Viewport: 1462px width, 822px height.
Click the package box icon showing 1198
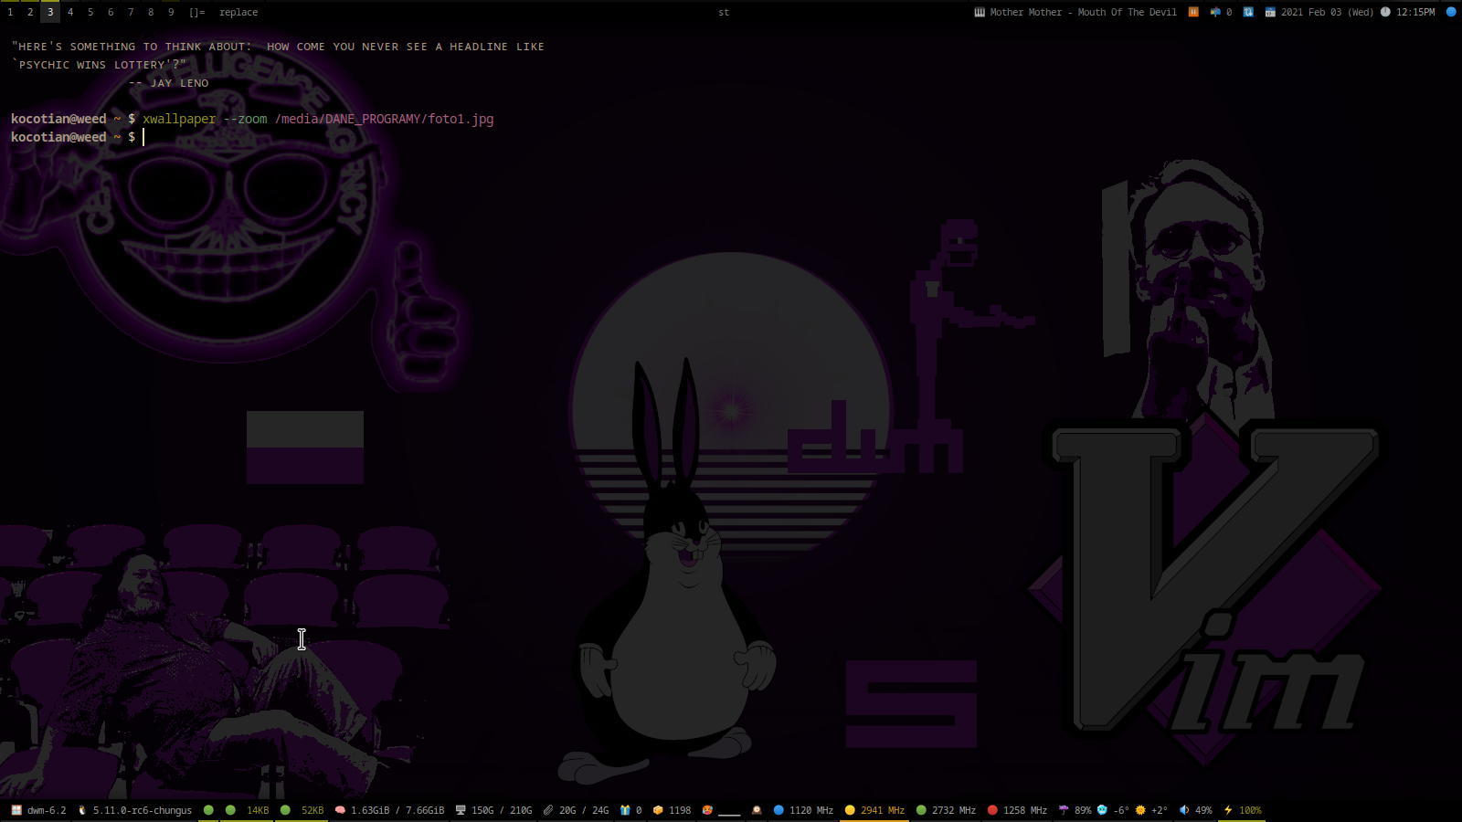click(x=658, y=810)
